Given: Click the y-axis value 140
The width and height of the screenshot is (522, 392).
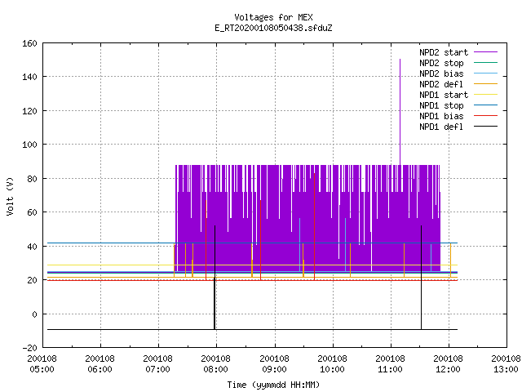Looking at the screenshot, I should tap(29, 77).
